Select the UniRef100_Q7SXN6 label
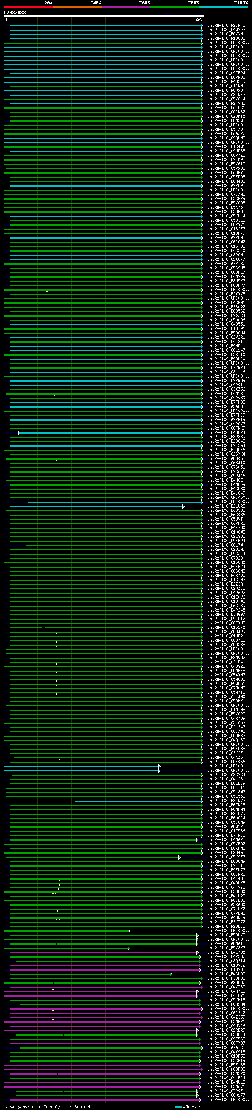Screen dimensions: 252x1110 tap(226, 195)
